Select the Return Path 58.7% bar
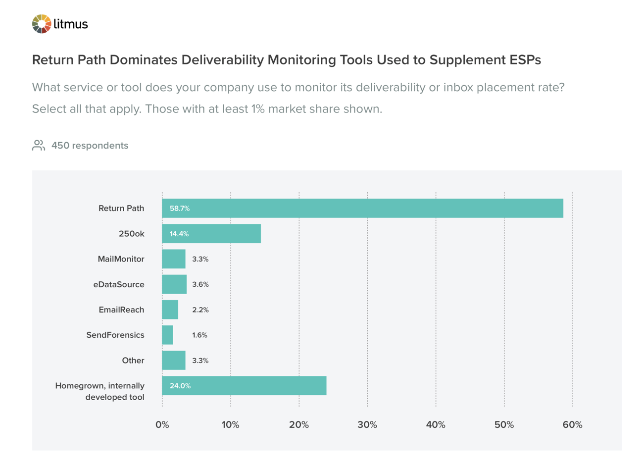The width and height of the screenshot is (644, 473). 362,208
